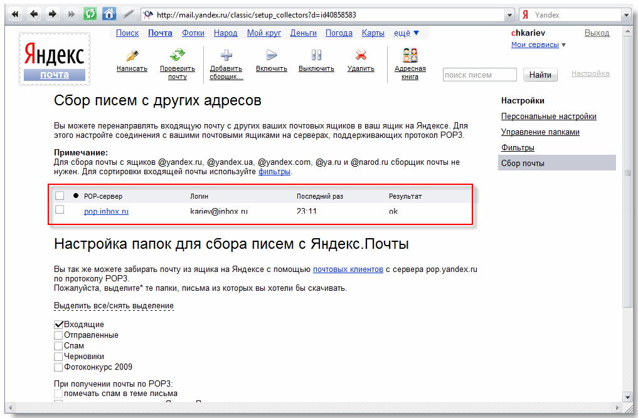Click the Выключить pause icon

pyautogui.click(x=316, y=55)
